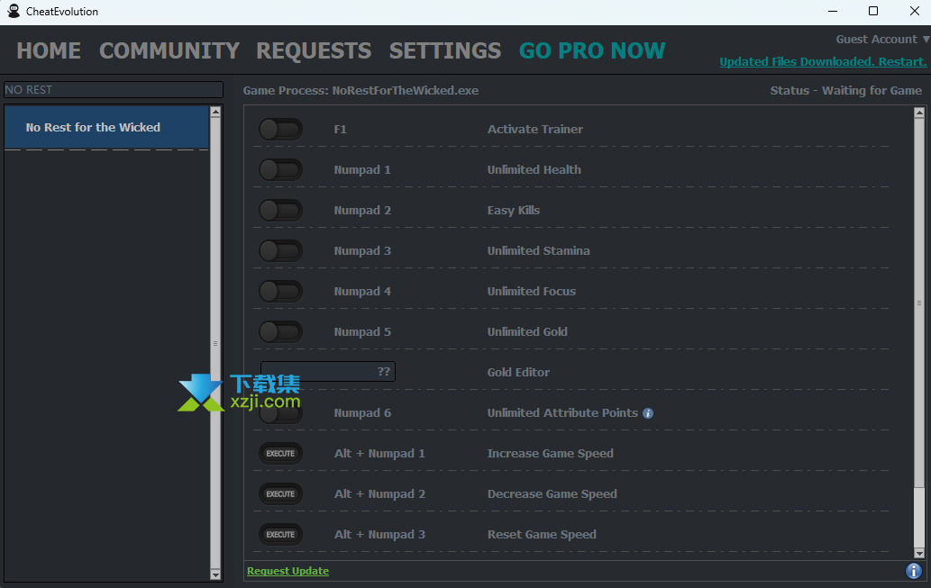Select No Rest for the Wicked in game list

tap(106, 127)
